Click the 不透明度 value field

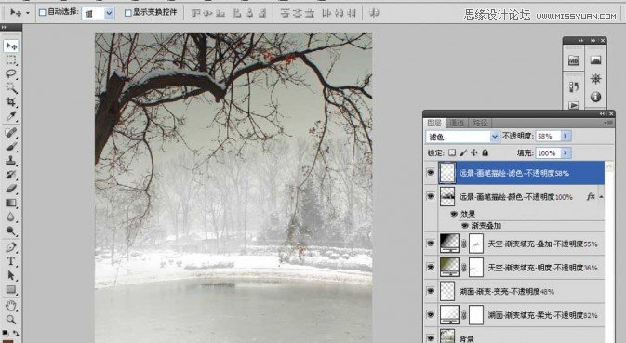click(x=548, y=136)
